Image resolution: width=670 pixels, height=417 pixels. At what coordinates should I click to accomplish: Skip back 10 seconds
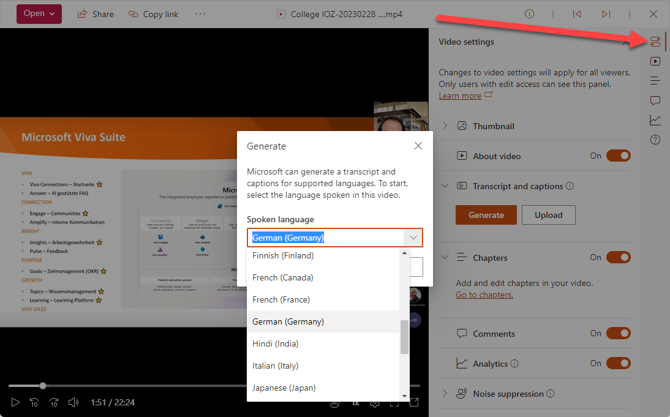pos(34,402)
